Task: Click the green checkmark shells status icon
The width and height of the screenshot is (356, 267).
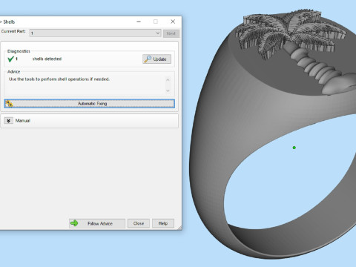Action: [10, 59]
